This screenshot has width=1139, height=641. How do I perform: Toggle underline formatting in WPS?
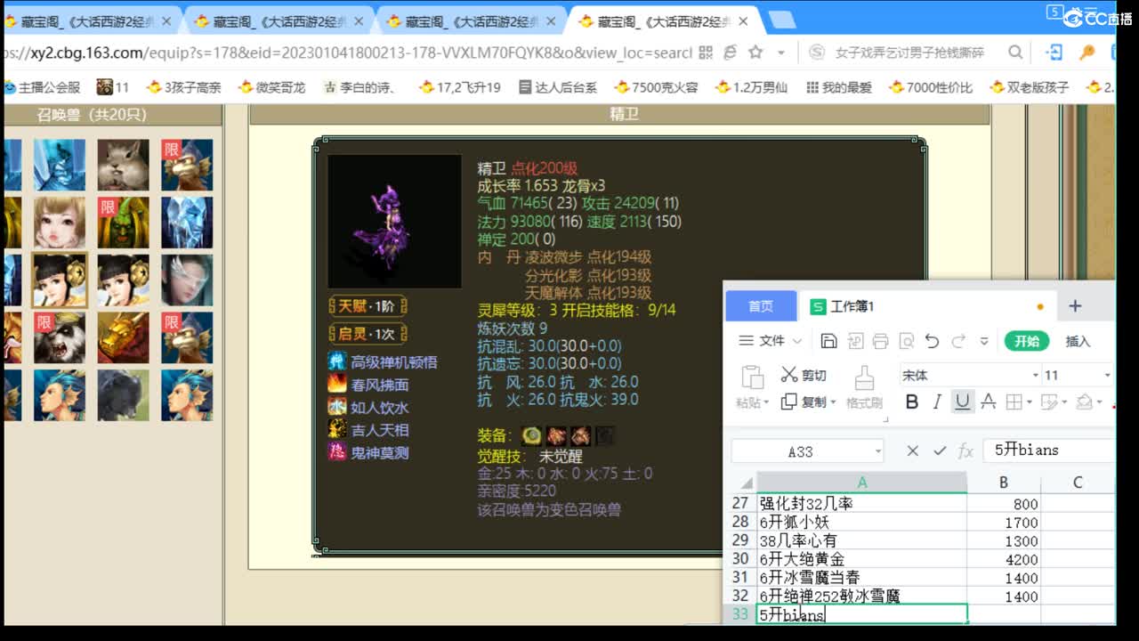click(x=962, y=402)
